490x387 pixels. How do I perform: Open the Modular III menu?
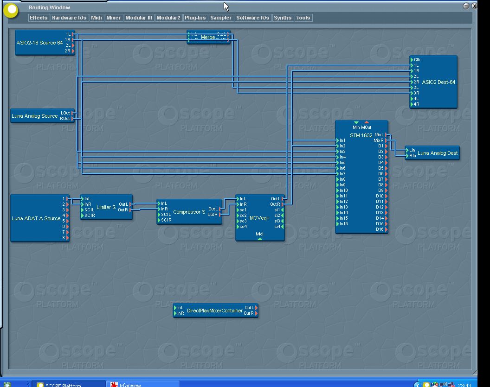138,18
